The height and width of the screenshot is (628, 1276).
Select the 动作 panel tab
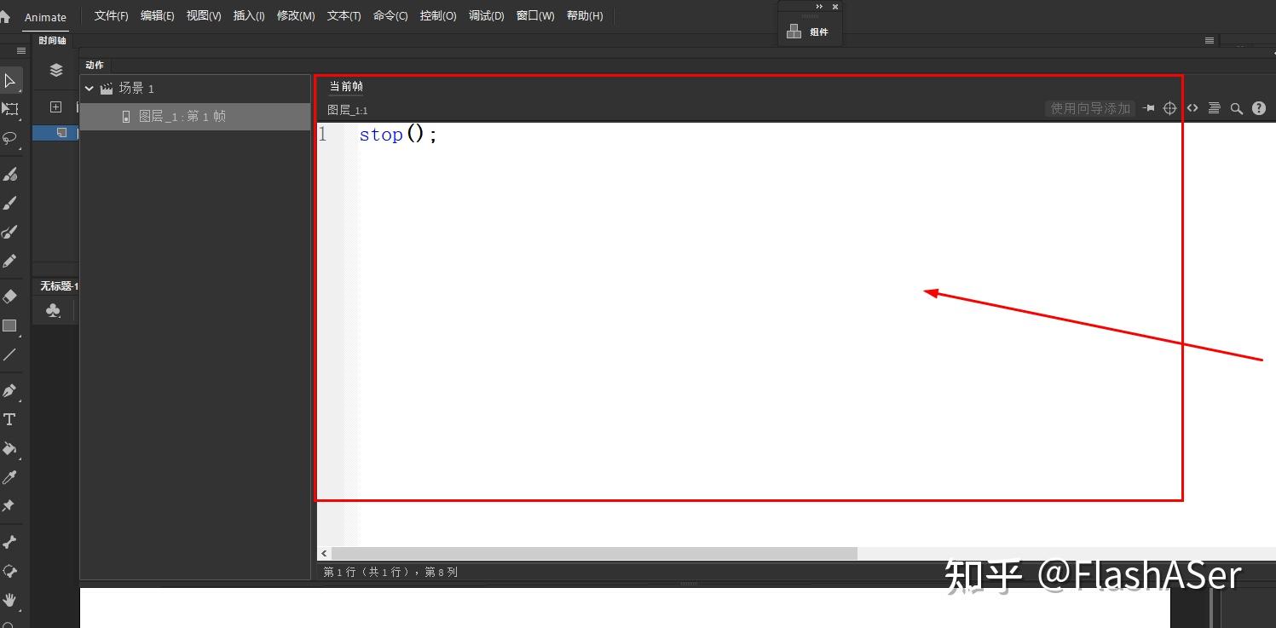95,65
